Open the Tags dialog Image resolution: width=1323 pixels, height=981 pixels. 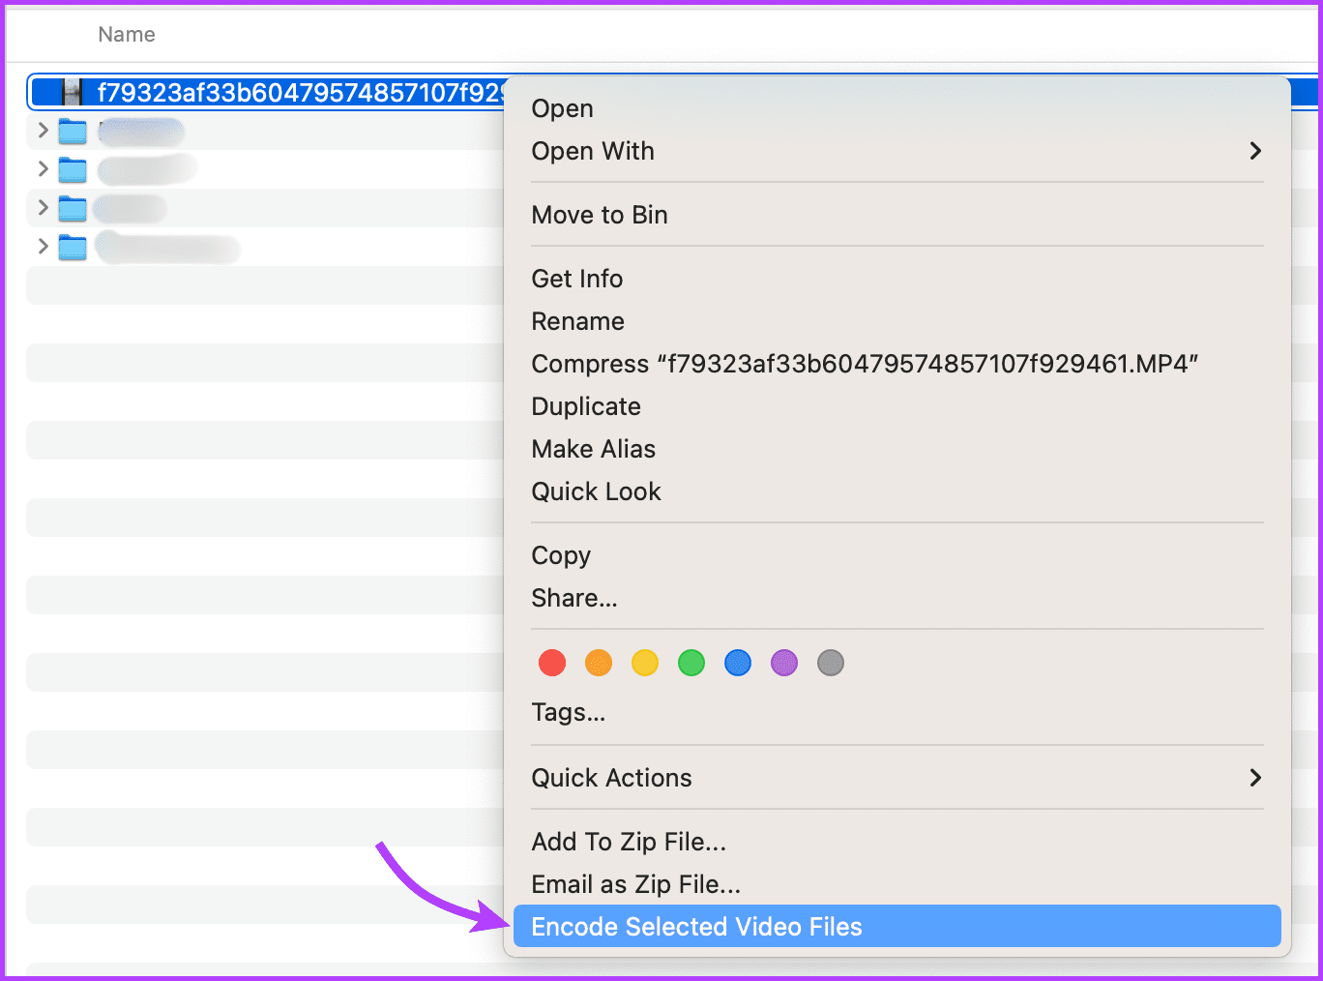(568, 712)
